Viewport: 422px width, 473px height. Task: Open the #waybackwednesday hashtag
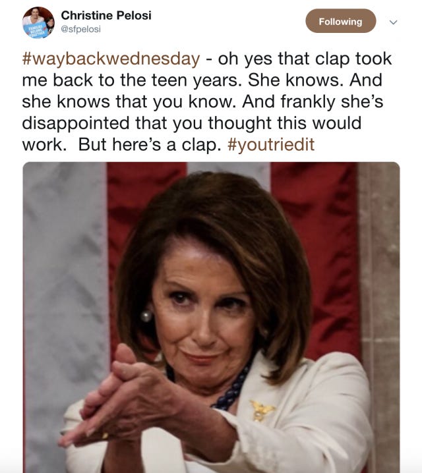point(111,59)
